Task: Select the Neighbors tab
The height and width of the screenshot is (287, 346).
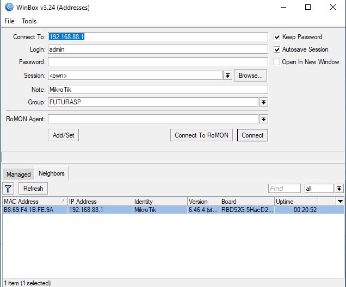Action: [52, 173]
